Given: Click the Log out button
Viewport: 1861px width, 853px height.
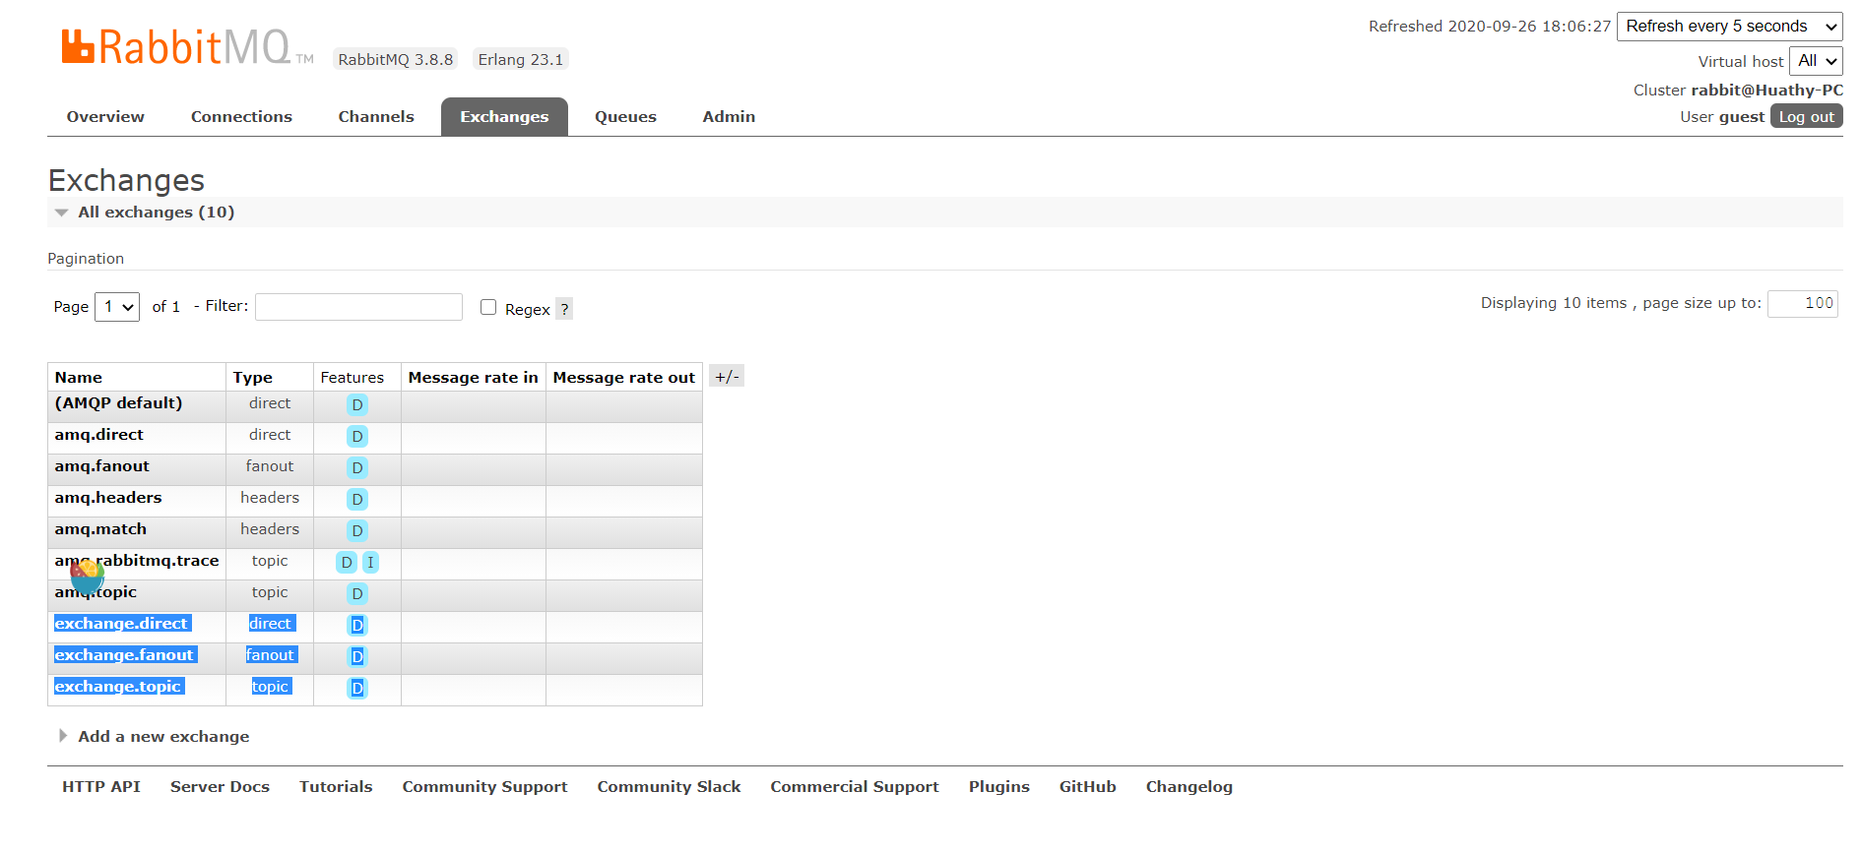Looking at the screenshot, I should click(x=1807, y=116).
